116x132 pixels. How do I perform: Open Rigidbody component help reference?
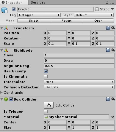tap(108, 50)
